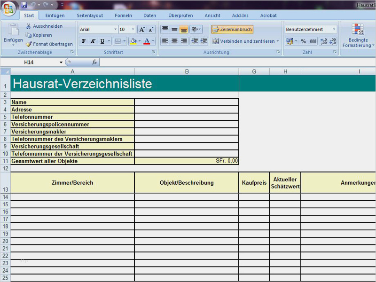Apply the yellow fill color bucket
Image resolution: width=376 pixels, height=282 pixels.
coord(133,41)
